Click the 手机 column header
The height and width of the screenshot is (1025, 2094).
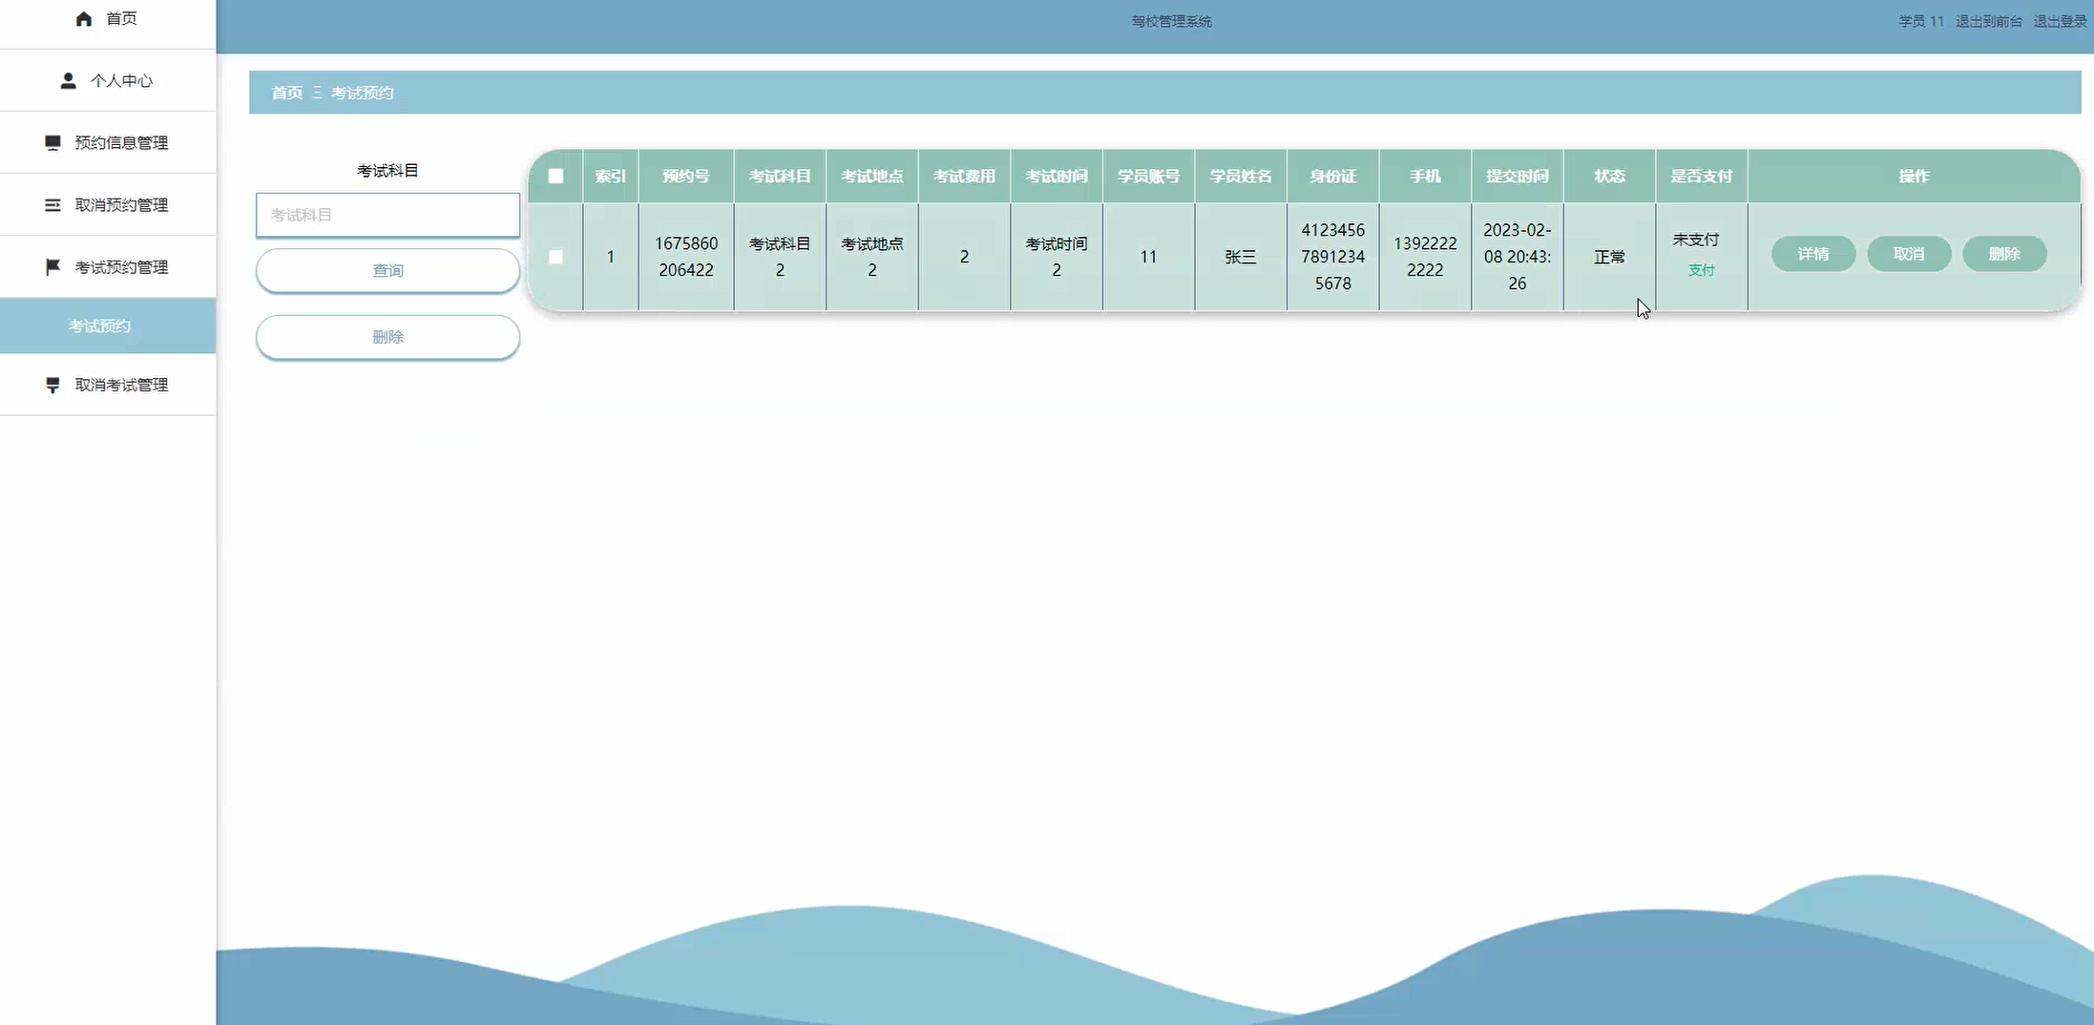[x=1425, y=176]
